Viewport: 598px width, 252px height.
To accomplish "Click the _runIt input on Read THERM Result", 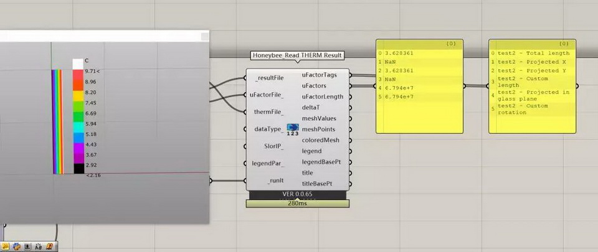I will pyautogui.click(x=274, y=180).
